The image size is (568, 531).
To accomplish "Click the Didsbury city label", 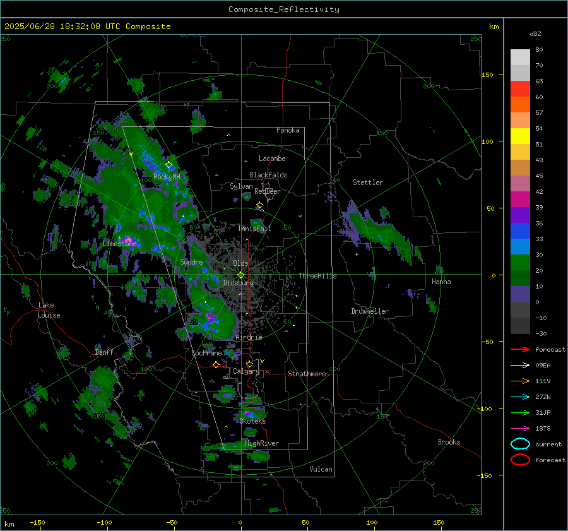I will point(238,283).
